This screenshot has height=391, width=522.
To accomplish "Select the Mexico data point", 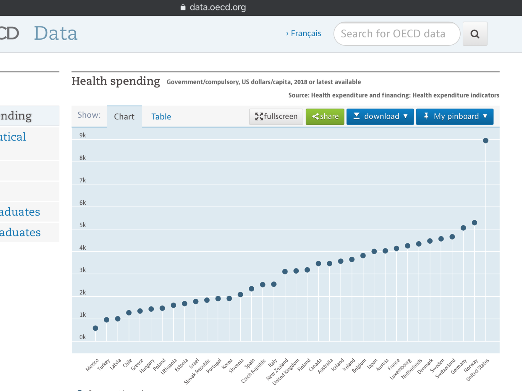I will tap(95, 328).
